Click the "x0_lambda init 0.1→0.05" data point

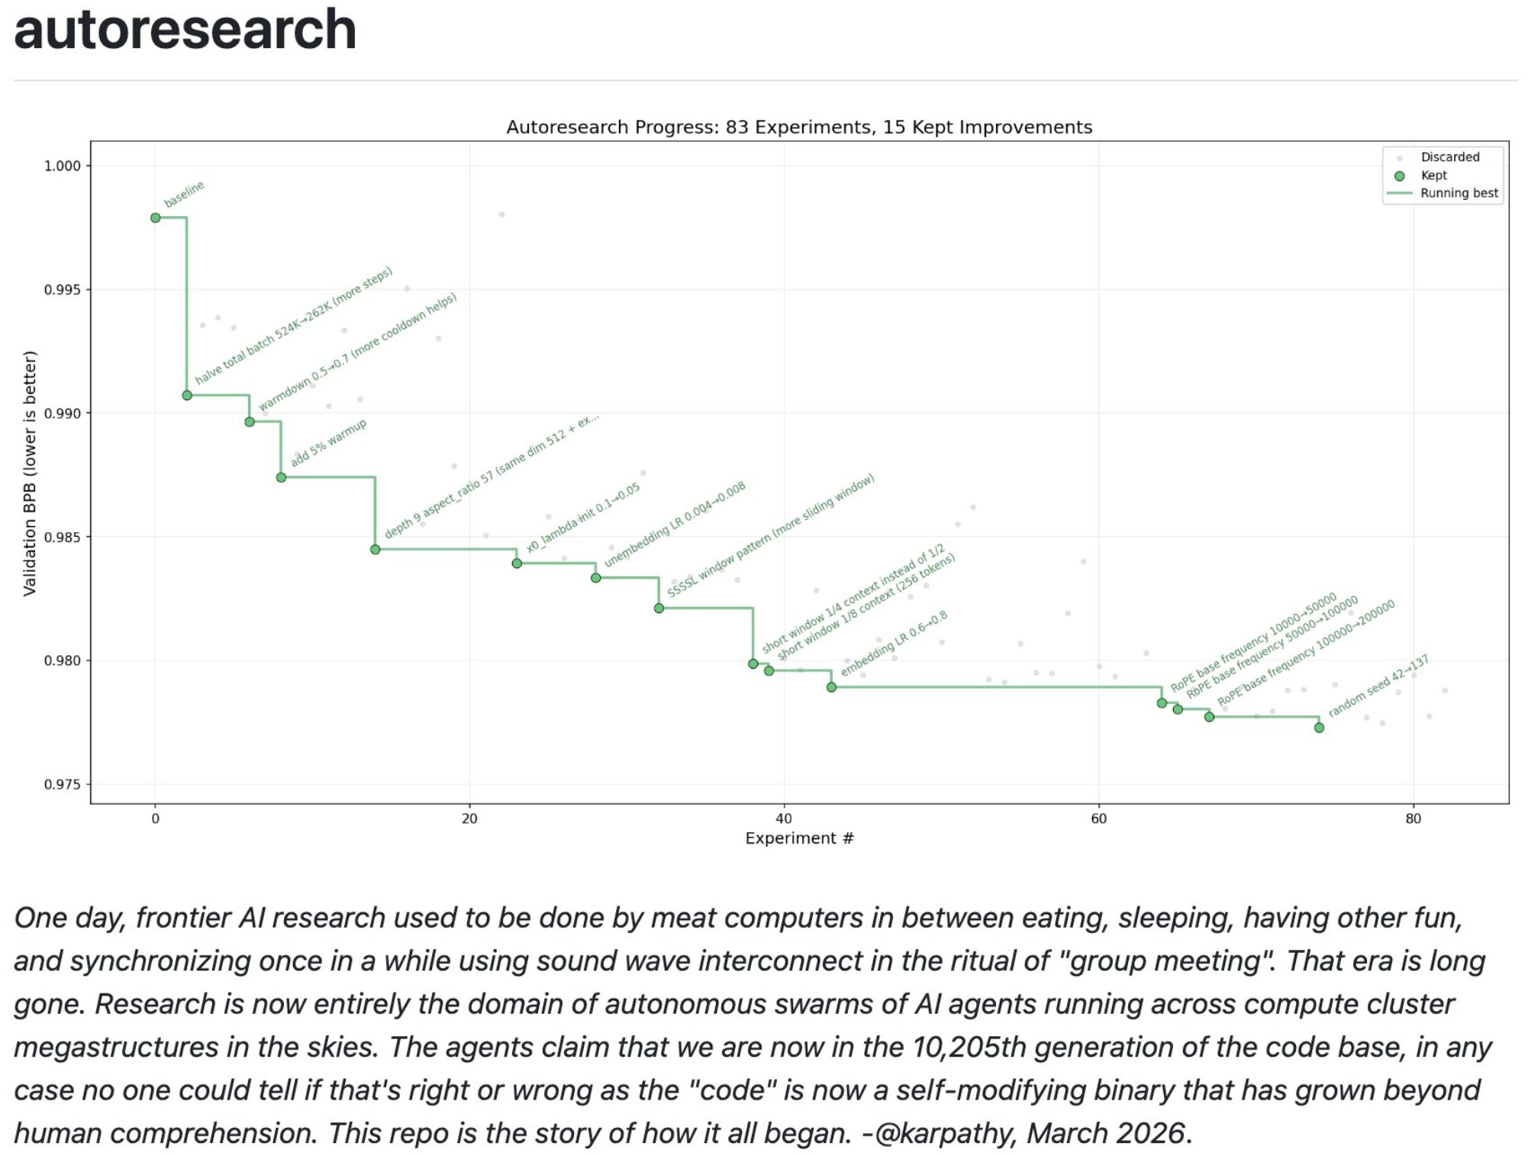[x=517, y=563]
